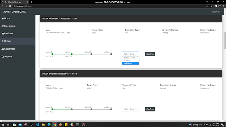
Task: Click the share icon in address bar
Action: [207, 6]
